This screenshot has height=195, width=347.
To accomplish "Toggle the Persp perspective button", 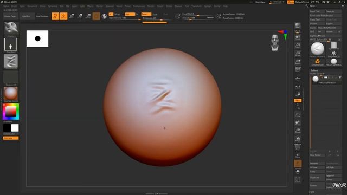I will [x=298, y=70].
